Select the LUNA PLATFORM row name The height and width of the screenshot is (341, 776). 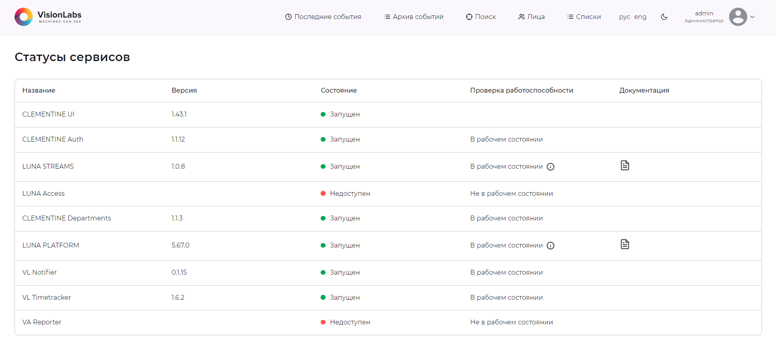(51, 246)
